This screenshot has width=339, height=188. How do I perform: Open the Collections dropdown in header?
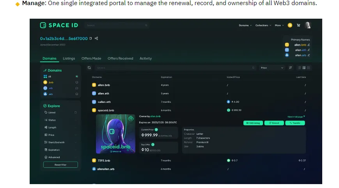click(x=263, y=25)
